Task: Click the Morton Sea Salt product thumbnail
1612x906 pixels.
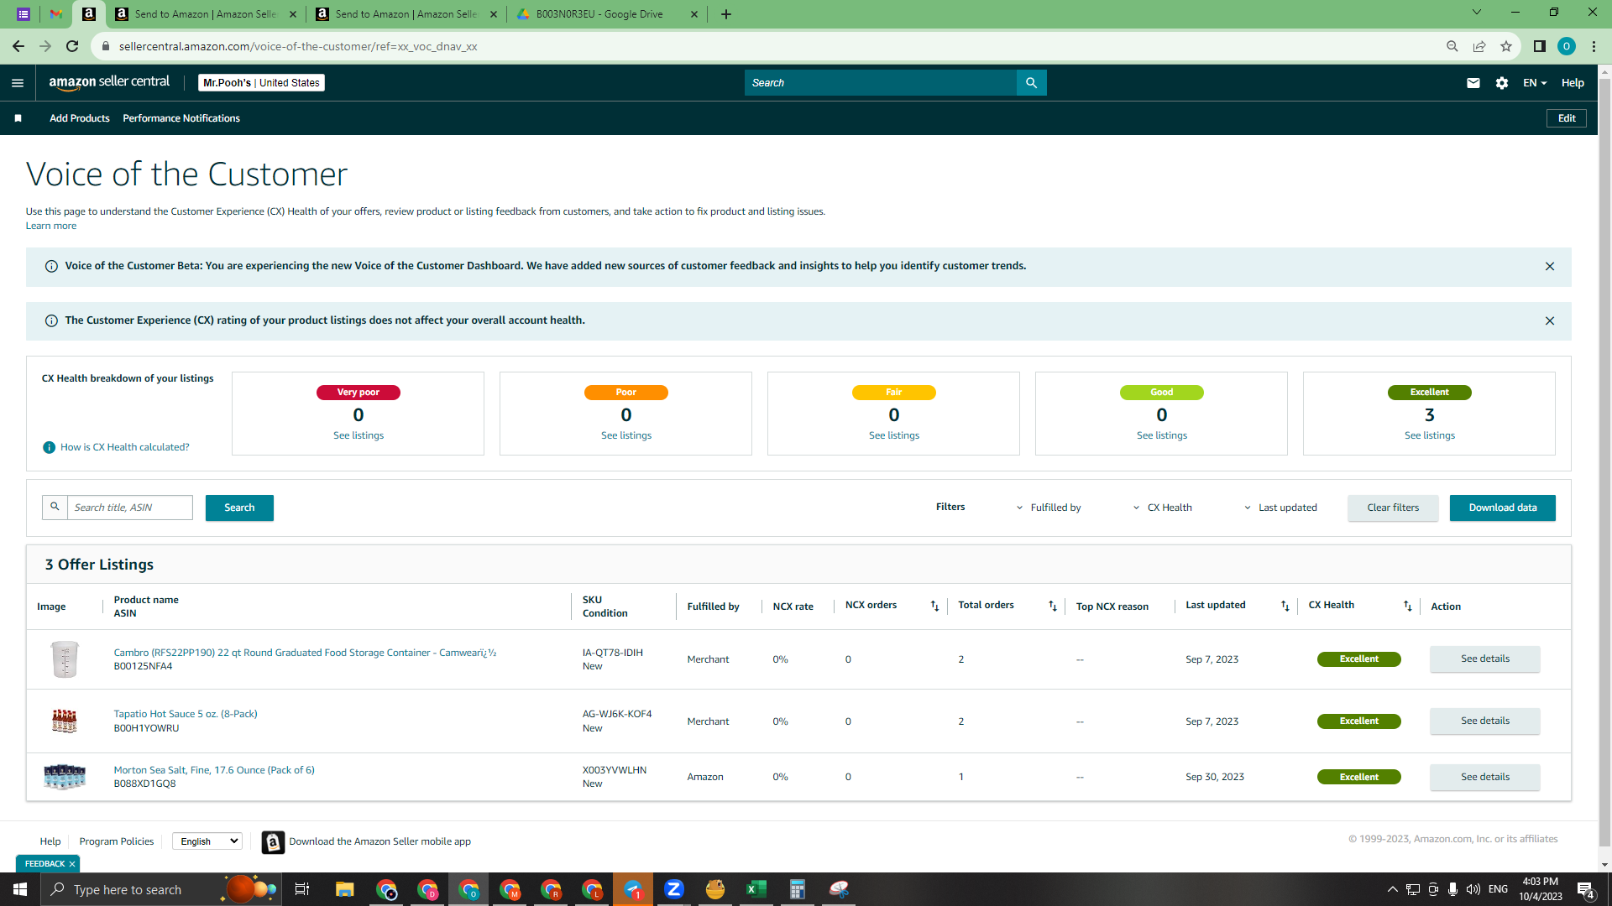Action: tap(65, 777)
